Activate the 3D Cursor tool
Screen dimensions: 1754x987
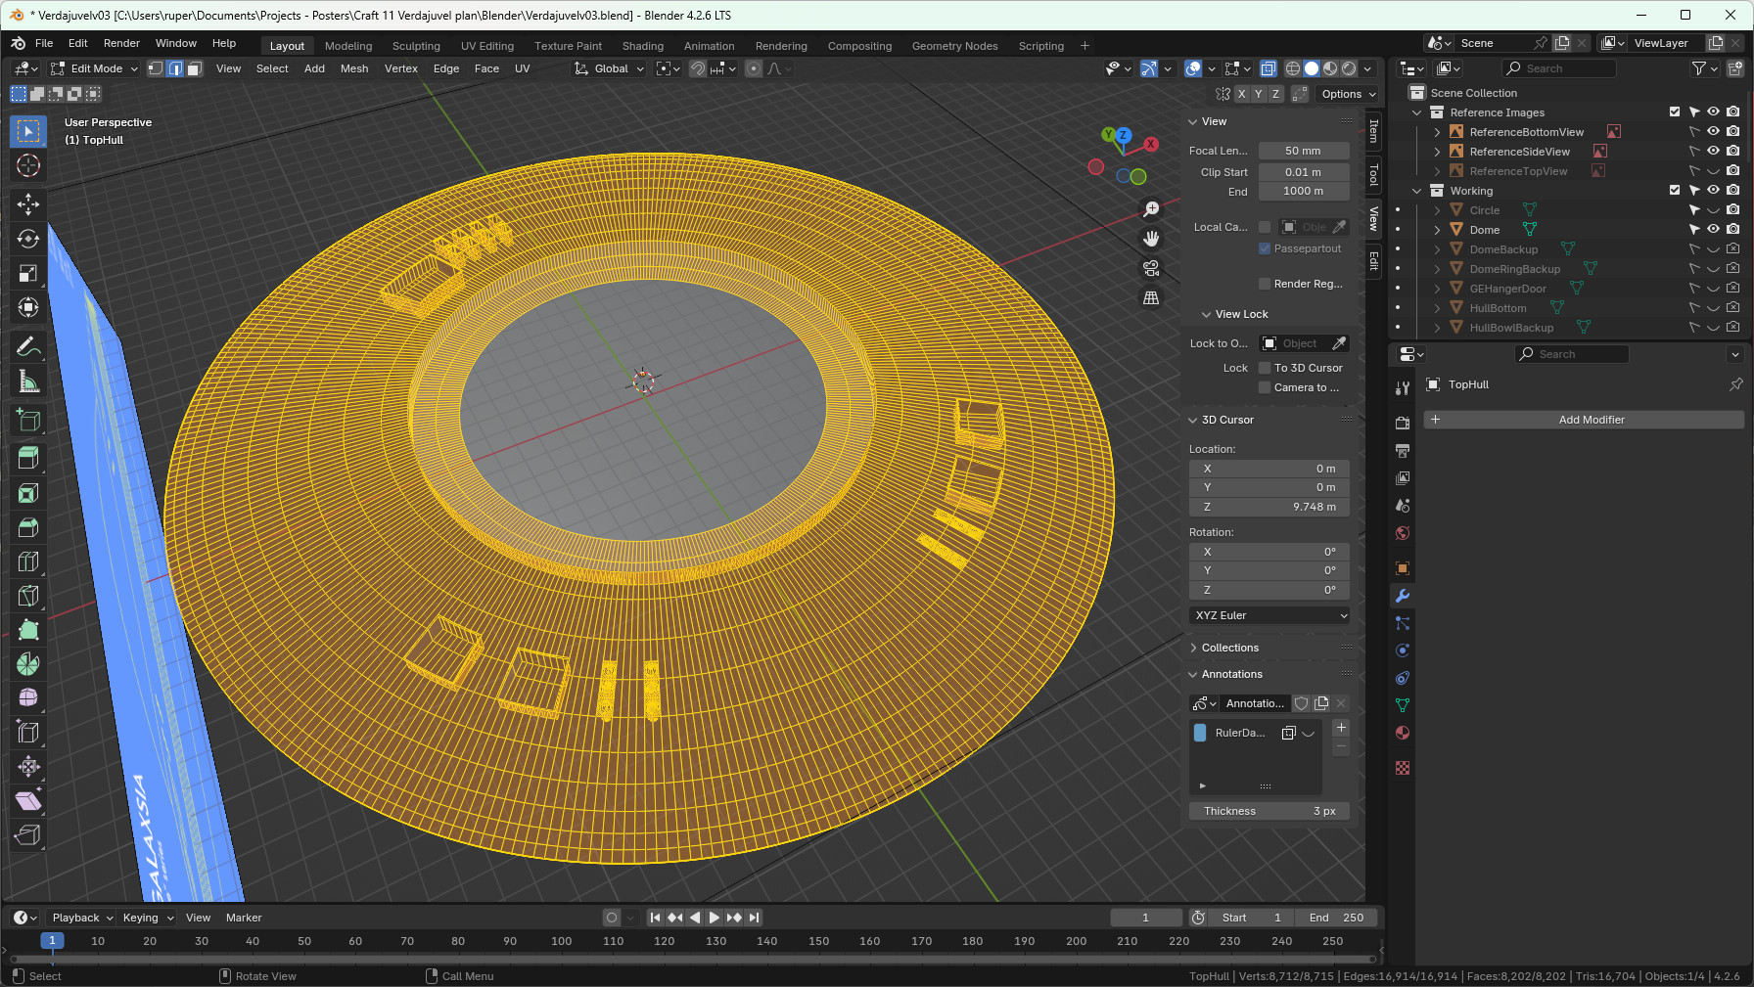click(28, 165)
